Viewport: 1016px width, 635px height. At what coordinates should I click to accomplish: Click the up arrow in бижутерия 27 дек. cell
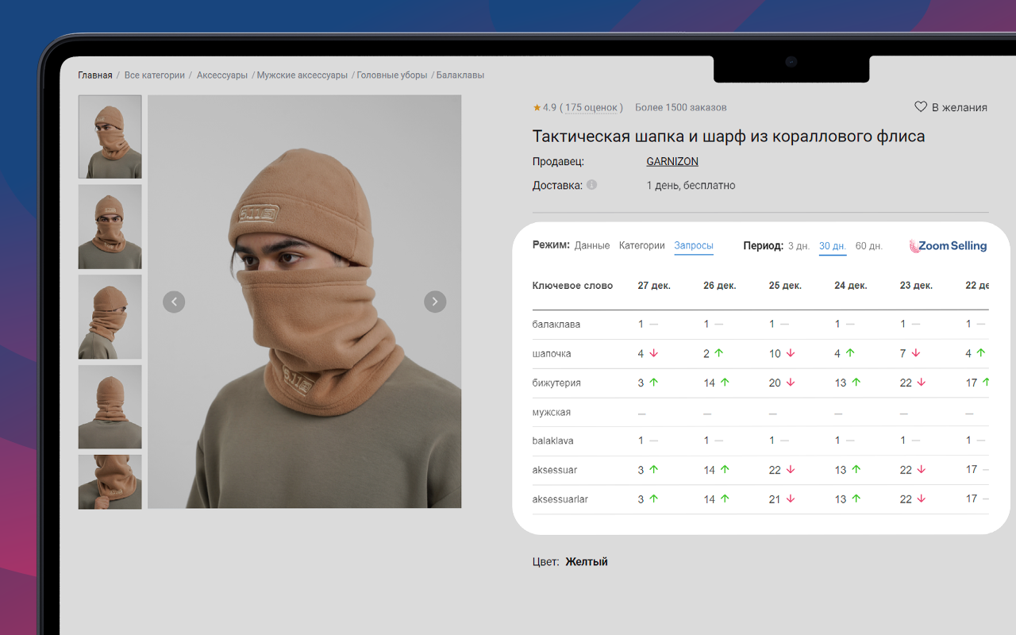tap(654, 383)
